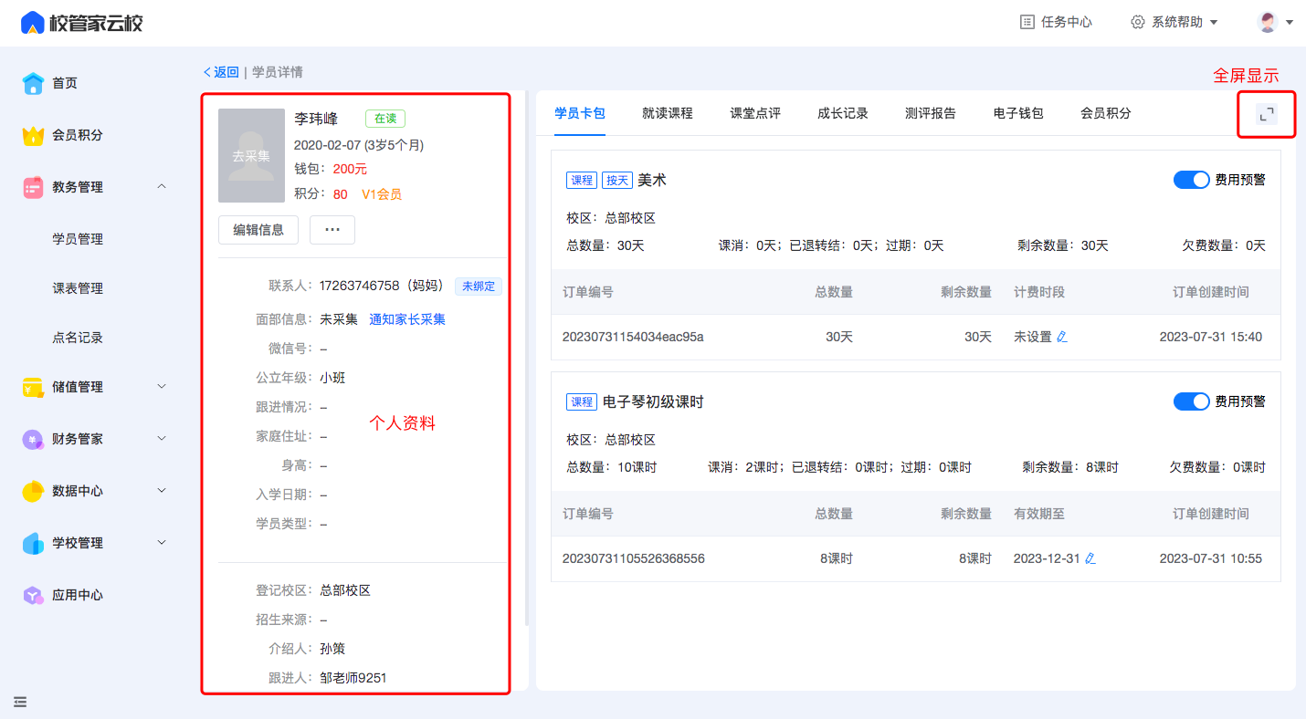The image size is (1306, 719).
Task: Click the 跟进人 value 邹老师9251
Action: point(353,678)
